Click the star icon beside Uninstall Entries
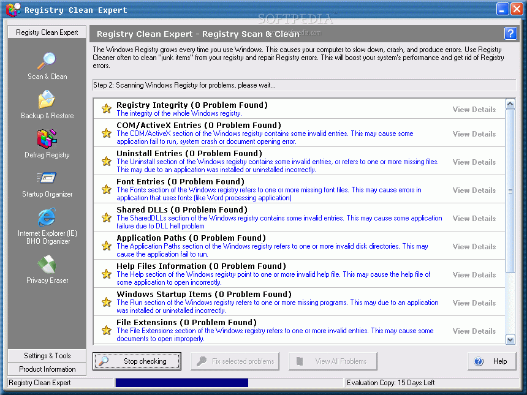The width and height of the screenshot is (527, 395). pos(107,161)
